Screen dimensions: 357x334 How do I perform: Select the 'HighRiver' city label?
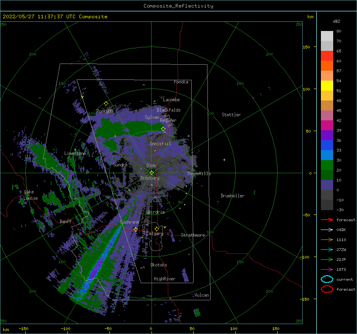165,279
